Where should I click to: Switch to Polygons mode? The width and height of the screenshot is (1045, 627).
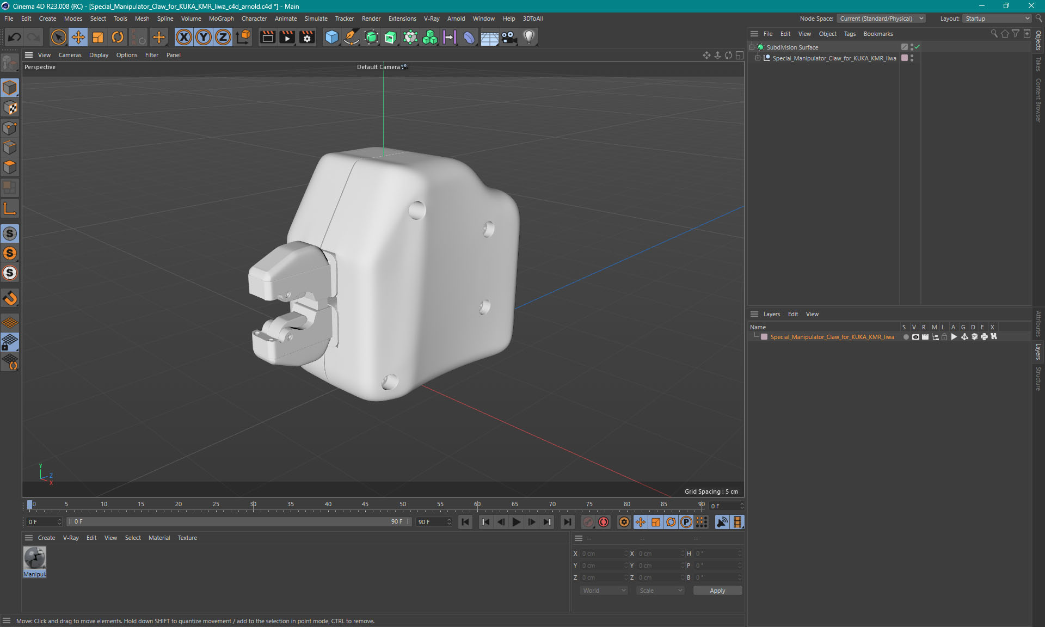tap(10, 167)
